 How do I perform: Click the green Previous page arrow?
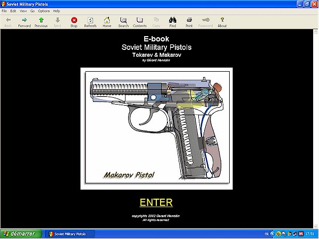coord(41,22)
